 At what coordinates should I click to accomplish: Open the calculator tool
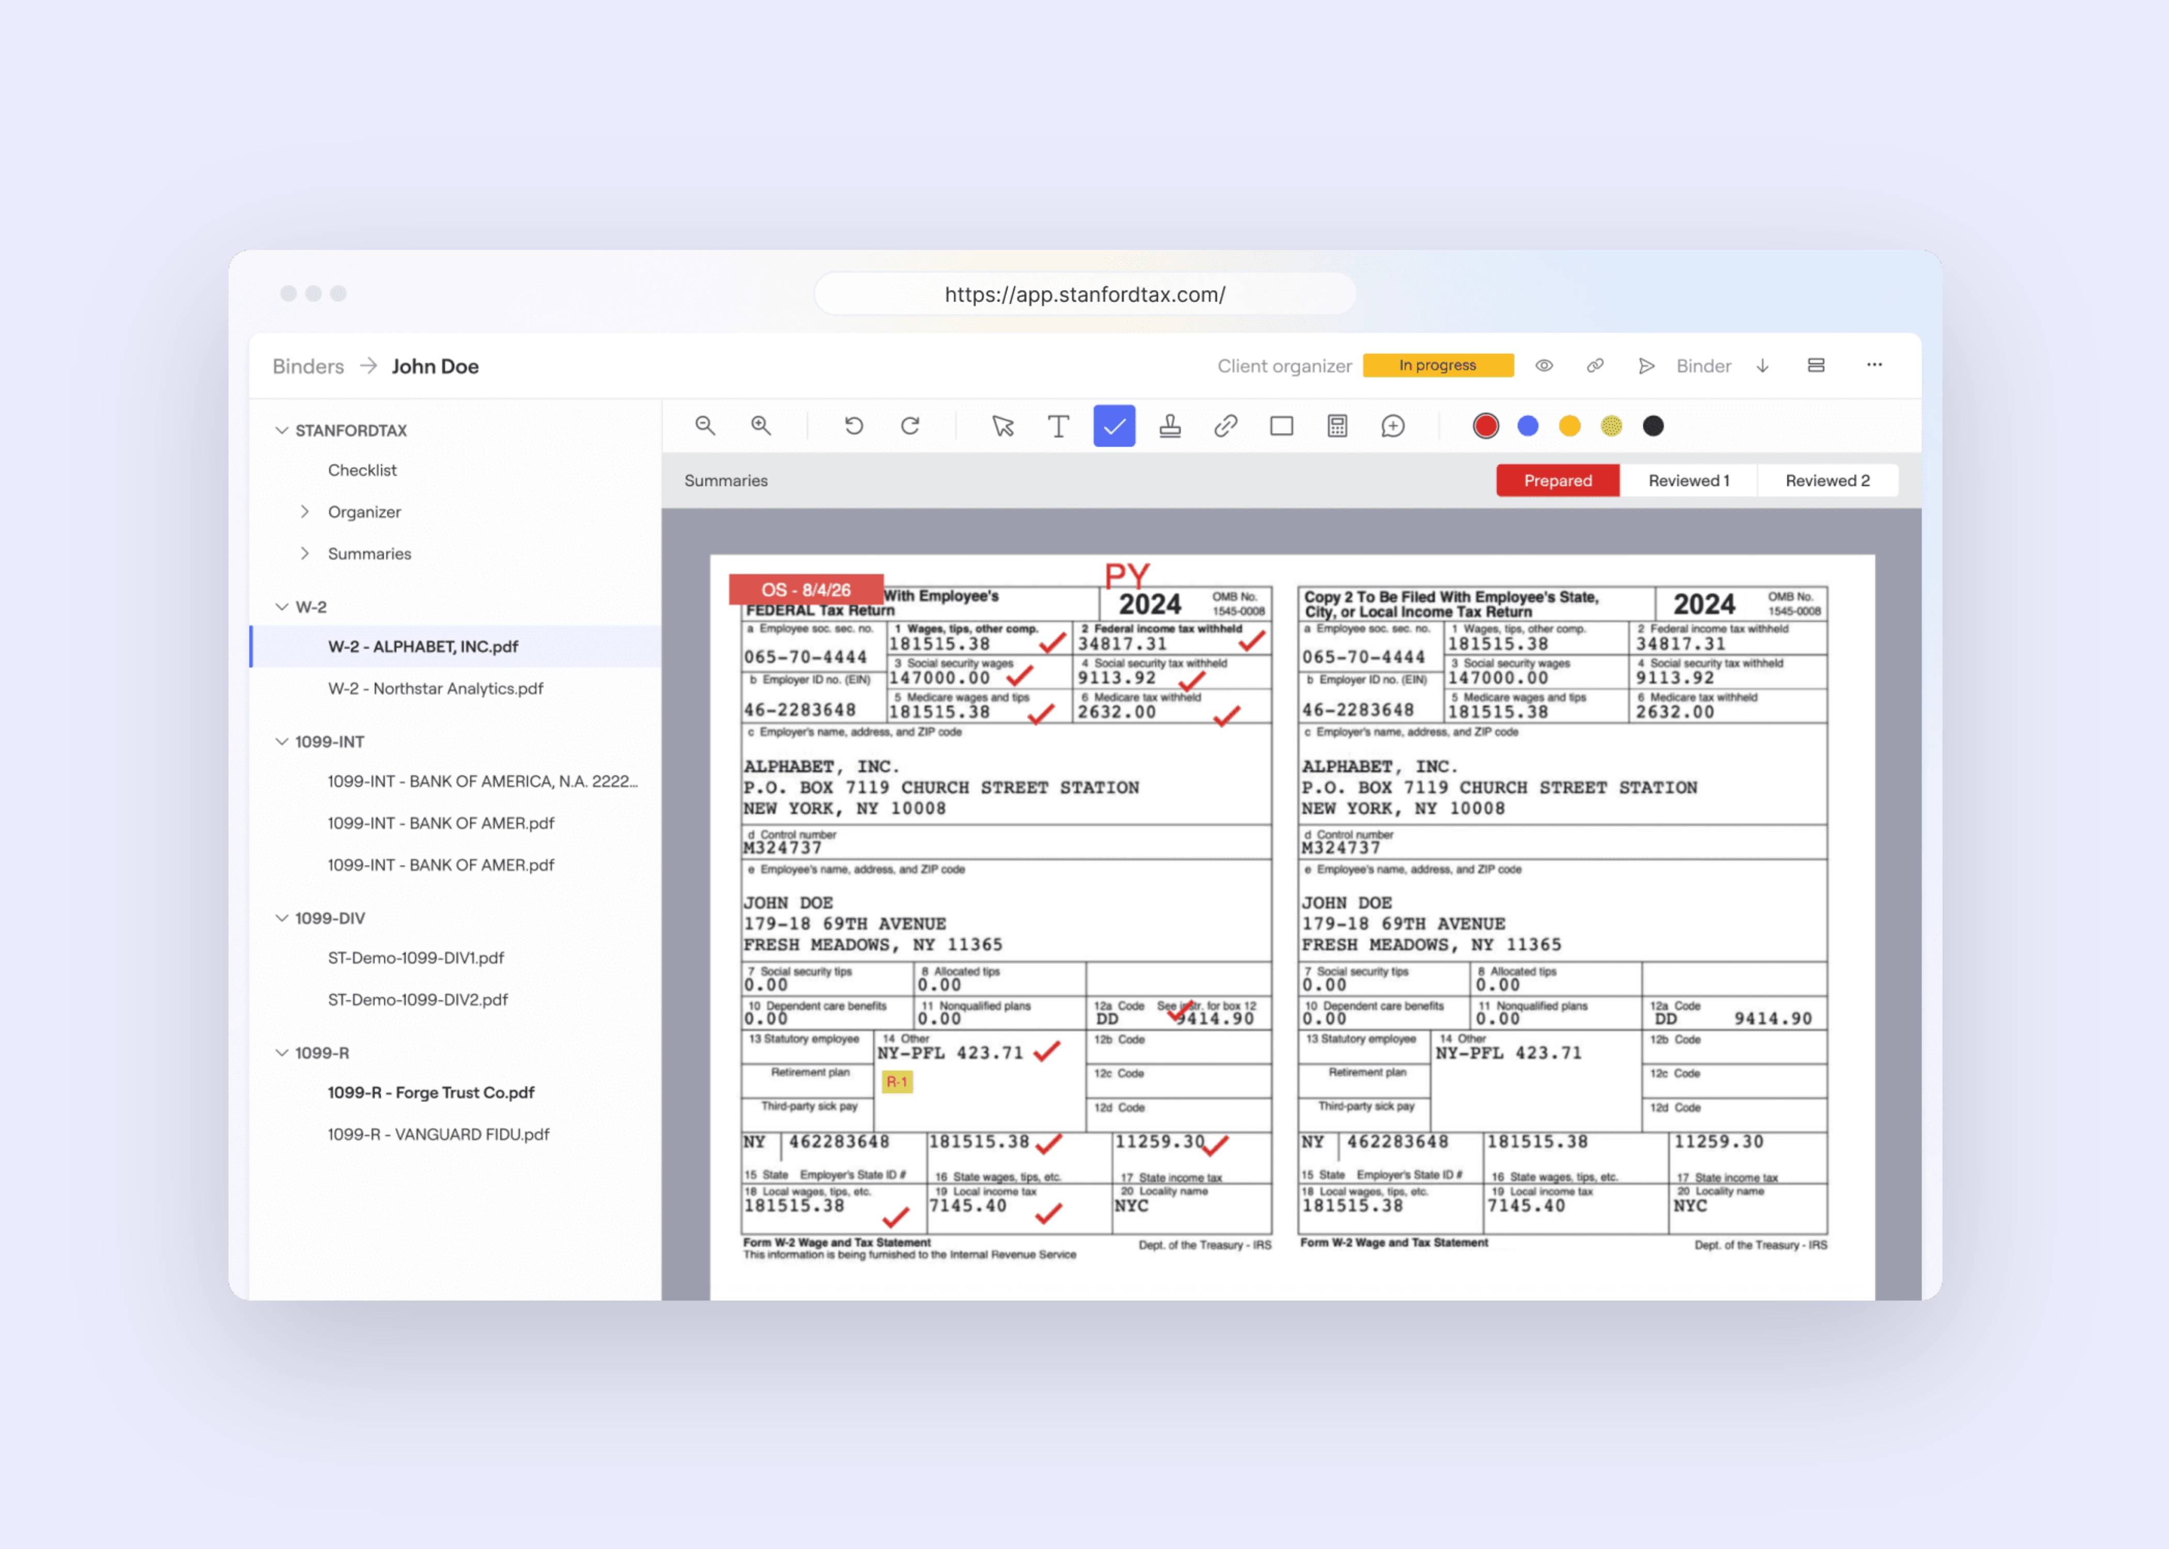1337,425
